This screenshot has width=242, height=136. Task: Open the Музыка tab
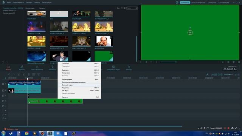pos(22,68)
